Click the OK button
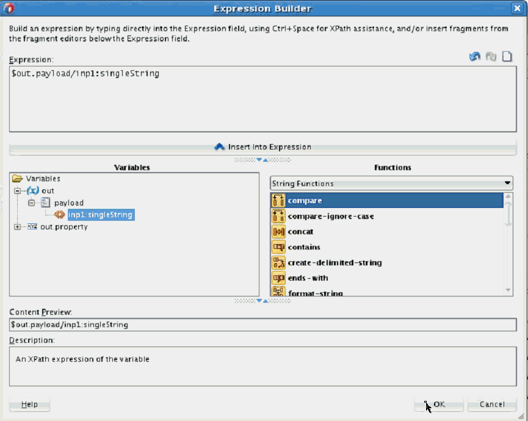The width and height of the screenshot is (528, 421). coord(439,404)
